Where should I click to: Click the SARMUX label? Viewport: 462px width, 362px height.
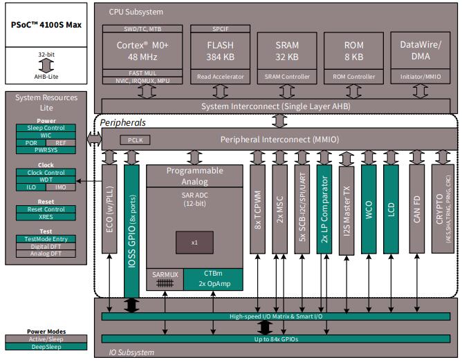coord(165,274)
